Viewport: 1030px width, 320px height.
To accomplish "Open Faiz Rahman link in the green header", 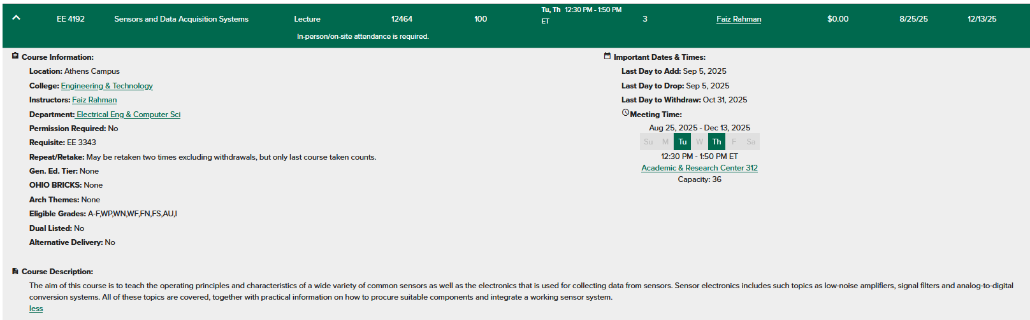I will (x=738, y=19).
